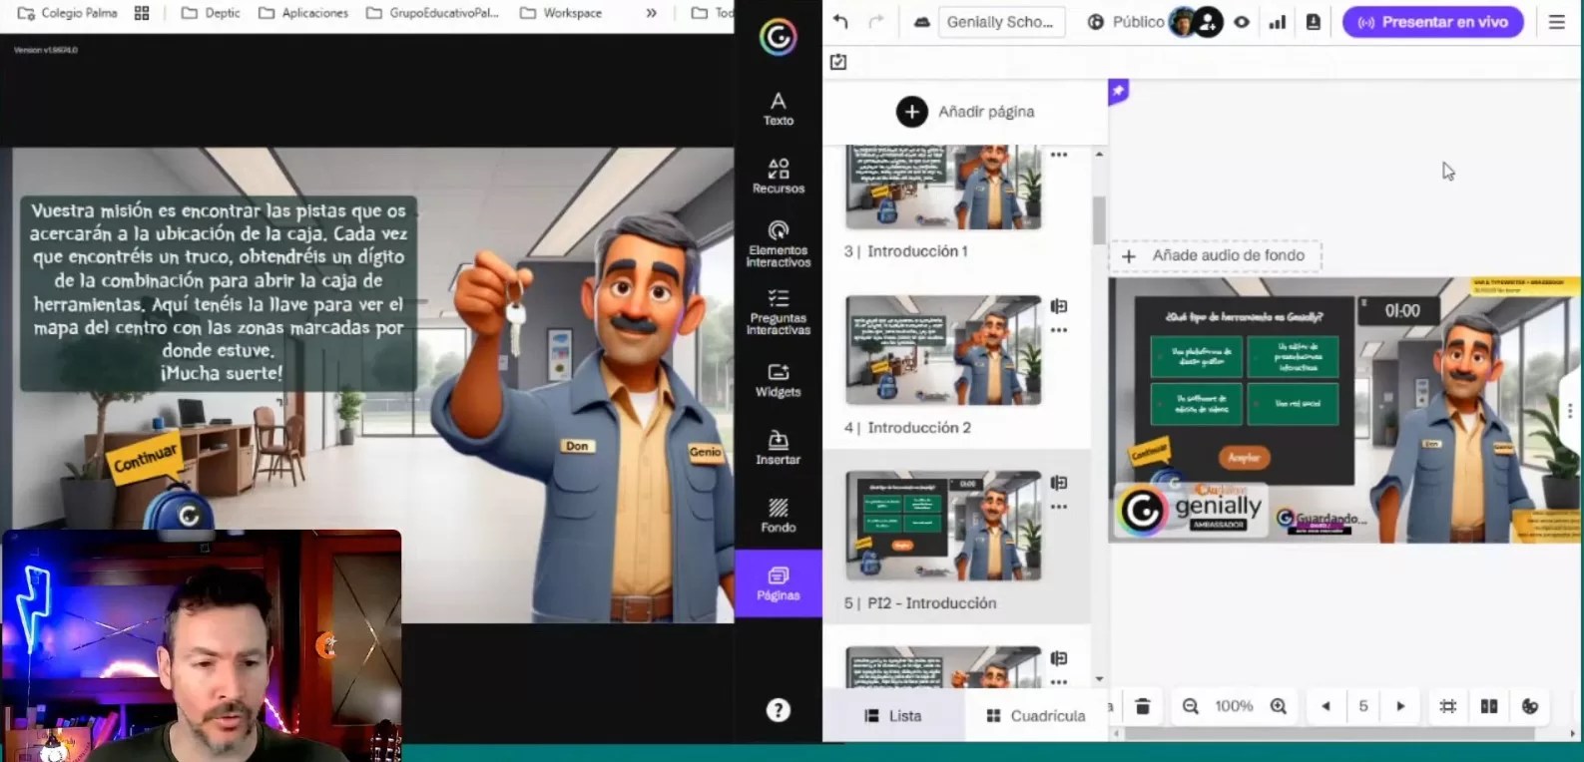Click Presentar en vivo button
This screenshot has height=762, width=1584.
[1432, 22]
